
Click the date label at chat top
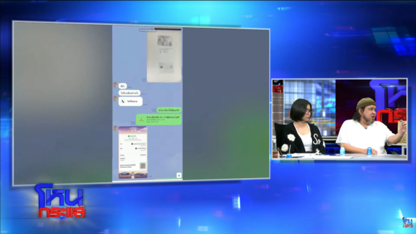coord(148,31)
